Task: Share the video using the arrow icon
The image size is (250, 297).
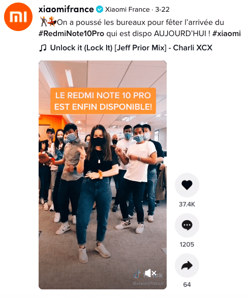Action: click(x=187, y=265)
